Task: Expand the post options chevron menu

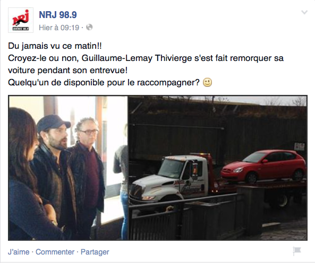Action: tap(304, 12)
